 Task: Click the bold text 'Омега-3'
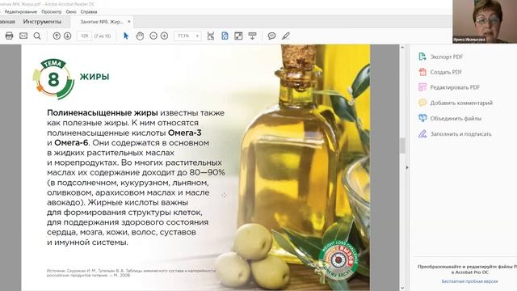pyautogui.click(x=185, y=133)
